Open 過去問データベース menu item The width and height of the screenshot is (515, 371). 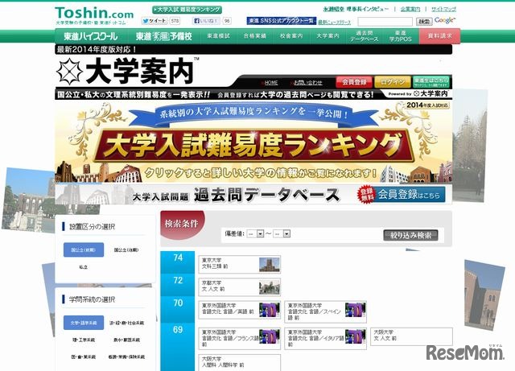pyautogui.click(x=364, y=36)
